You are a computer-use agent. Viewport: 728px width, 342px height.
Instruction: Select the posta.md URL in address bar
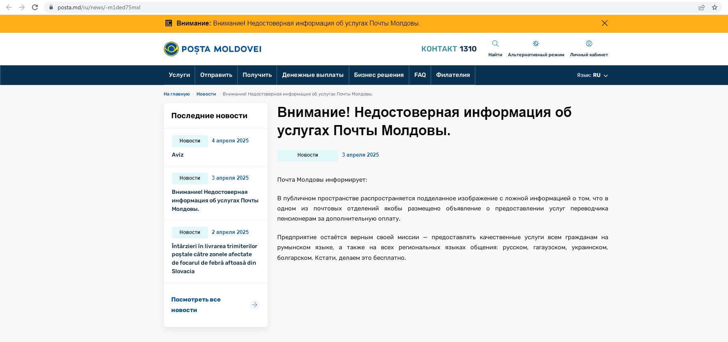pyautogui.click(x=99, y=7)
